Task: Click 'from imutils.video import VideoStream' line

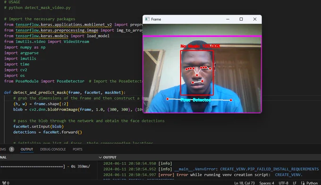Action: (47, 42)
